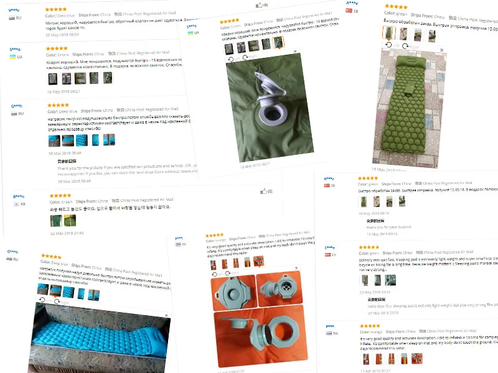Viewport: 498px width, 373px height.
Task: Rotate the blue mattress sofa photo right
Action: pyautogui.click(x=62, y=302)
